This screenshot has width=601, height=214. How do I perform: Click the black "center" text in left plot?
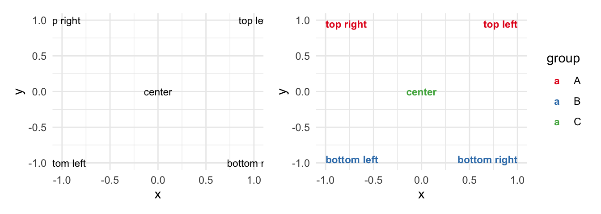pos(158,93)
